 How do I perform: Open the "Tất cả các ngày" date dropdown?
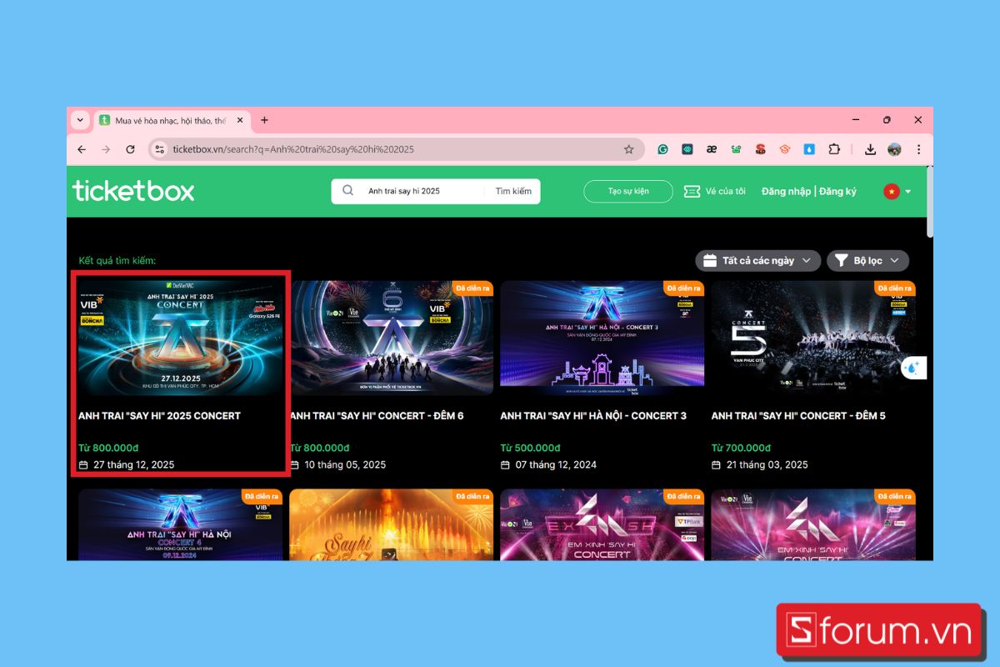[x=757, y=261]
